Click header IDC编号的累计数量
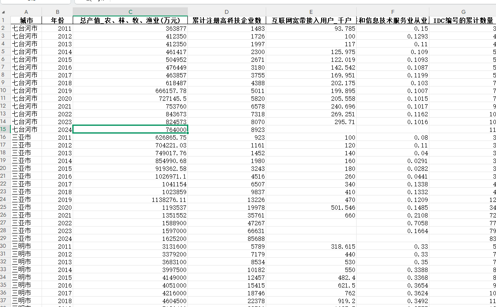496x307 pixels. [x=463, y=21]
